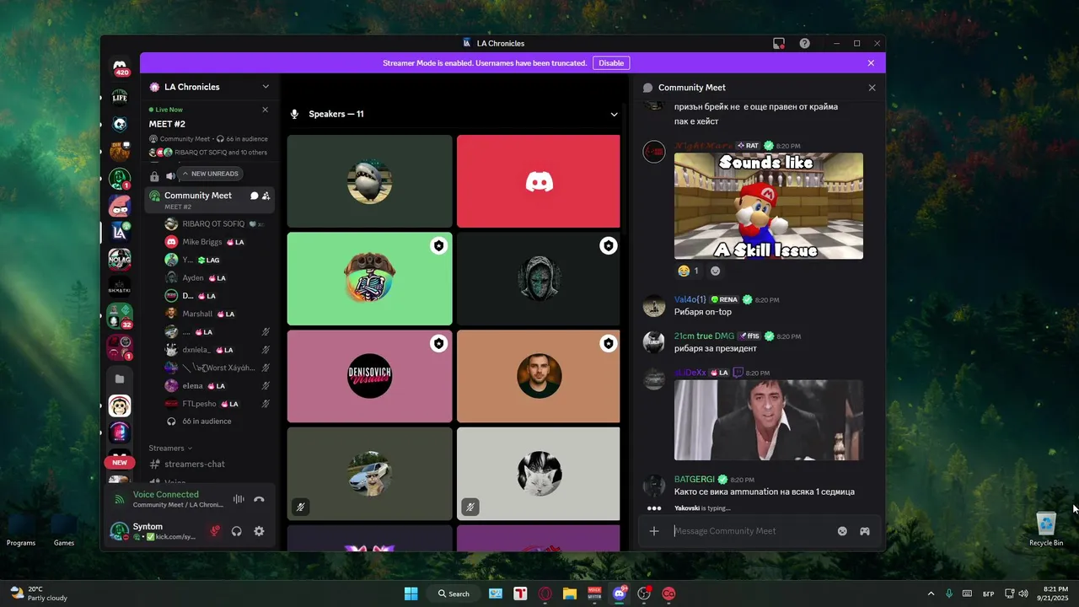The height and width of the screenshot is (607, 1079).
Task: Open the monkey avatar server
Action: pos(120,406)
